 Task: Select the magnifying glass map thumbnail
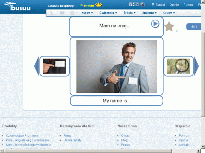(x=179, y=66)
